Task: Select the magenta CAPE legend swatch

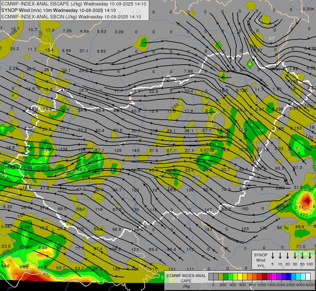Action: pos(274,277)
